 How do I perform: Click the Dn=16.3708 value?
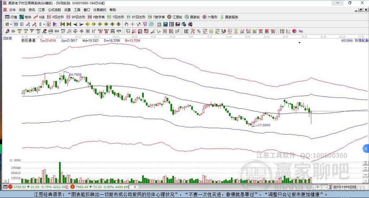click(x=112, y=40)
